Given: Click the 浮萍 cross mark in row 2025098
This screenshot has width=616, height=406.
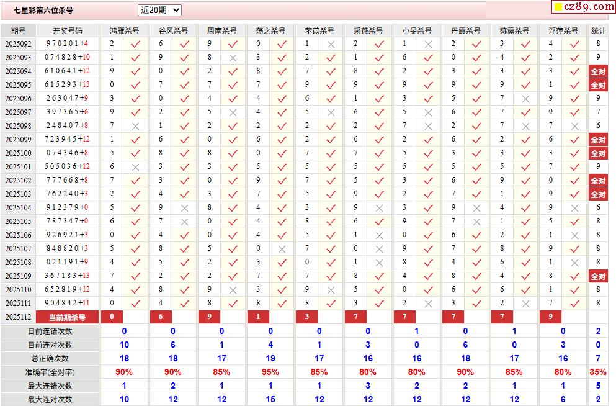Looking at the screenshot, I should pyautogui.click(x=574, y=126).
